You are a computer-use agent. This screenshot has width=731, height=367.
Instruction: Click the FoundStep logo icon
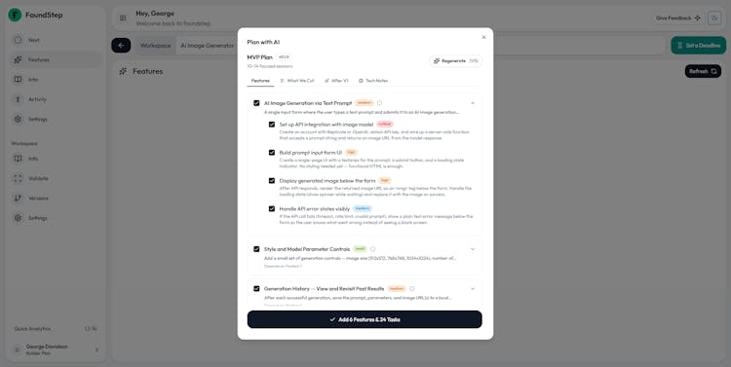point(15,15)
